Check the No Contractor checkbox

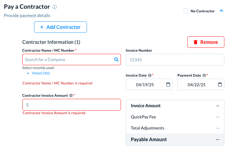186,11
